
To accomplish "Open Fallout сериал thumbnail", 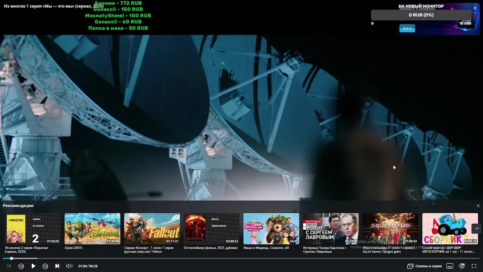I will [152, 229].
